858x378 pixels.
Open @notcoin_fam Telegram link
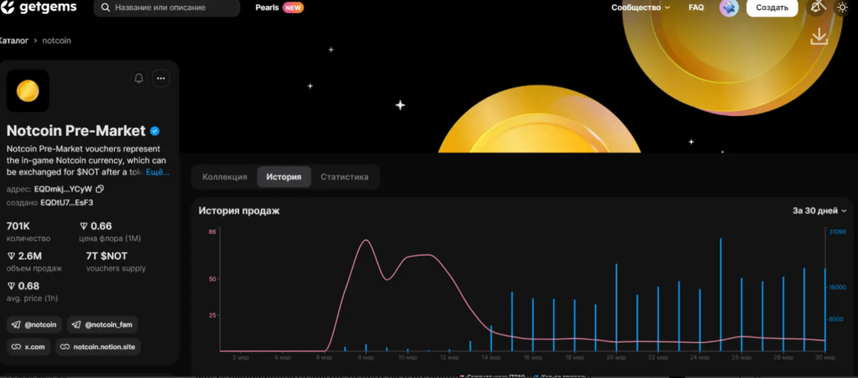point(102,325)
